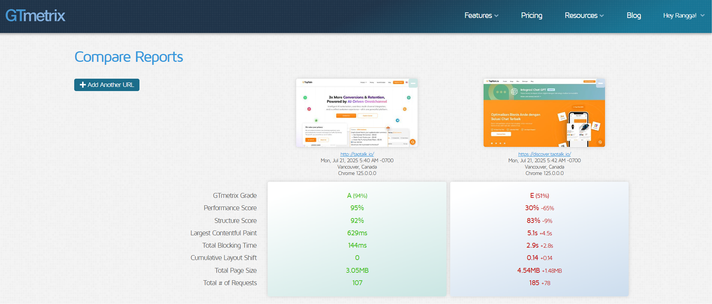712x304 pixels.
Task: Click the plus icon on Add Another URL
Action: click(82, 85)
